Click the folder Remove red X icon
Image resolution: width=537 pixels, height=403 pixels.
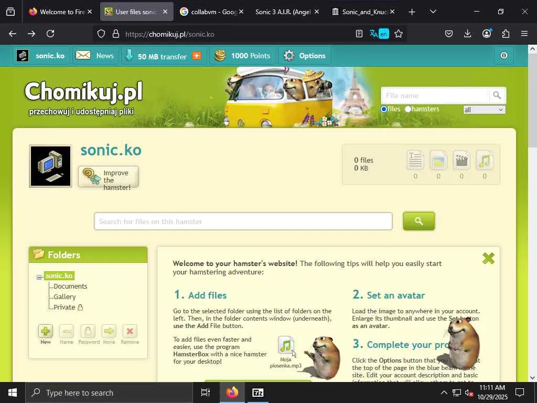130,331
